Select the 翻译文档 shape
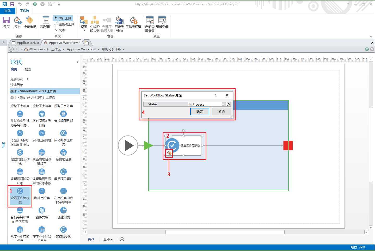 pos(42,213)
